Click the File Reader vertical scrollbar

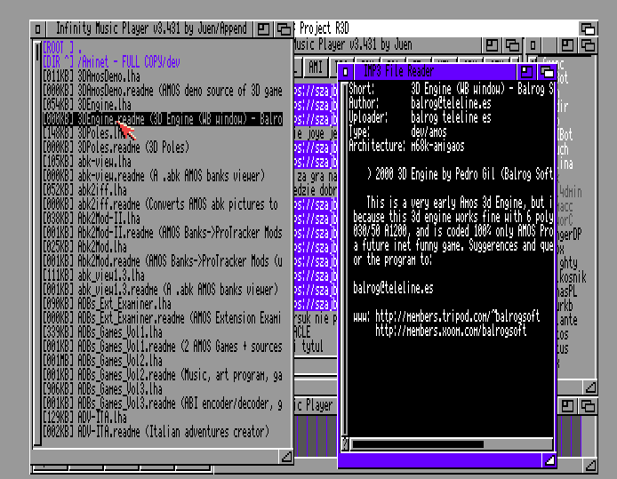tap(345, 259)
